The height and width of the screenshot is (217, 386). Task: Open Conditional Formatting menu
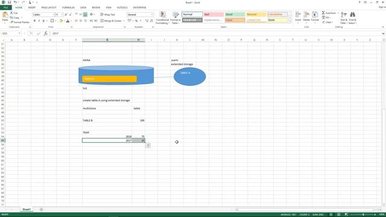(x=162, y=17)
